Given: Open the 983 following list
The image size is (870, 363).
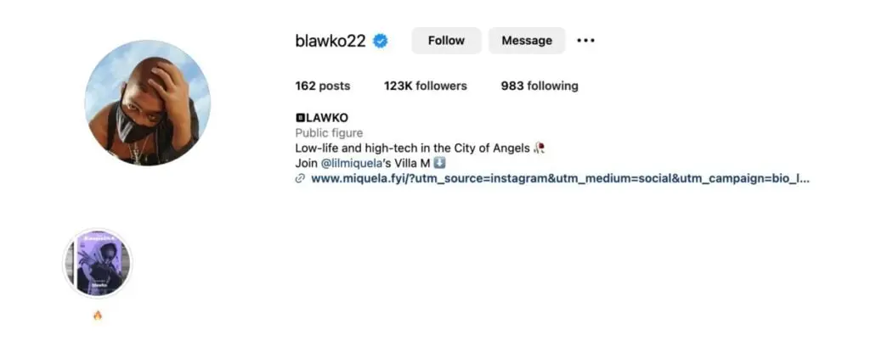Looking at the screenshot, I should 540,86.
